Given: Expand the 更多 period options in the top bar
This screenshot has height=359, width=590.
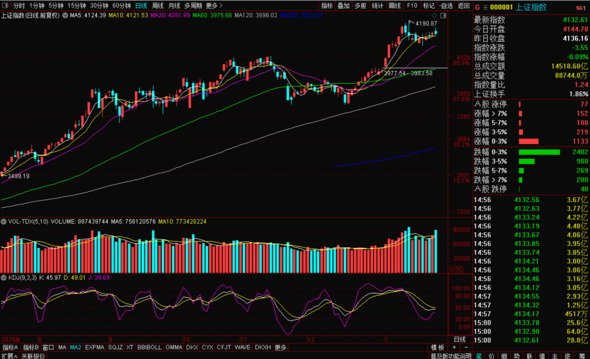Looking at the screenshot, I should 213,5.
